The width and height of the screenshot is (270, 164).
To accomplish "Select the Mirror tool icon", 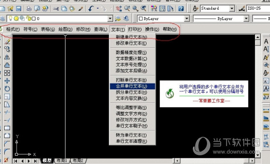I will [7, 57].
